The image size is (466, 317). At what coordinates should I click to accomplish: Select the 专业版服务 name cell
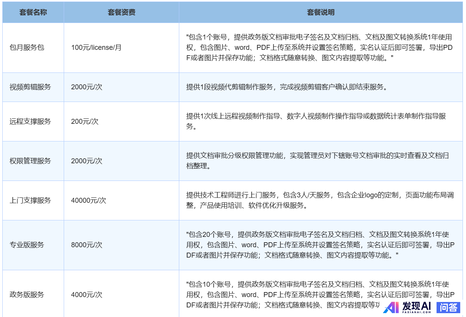coord(27,245)
